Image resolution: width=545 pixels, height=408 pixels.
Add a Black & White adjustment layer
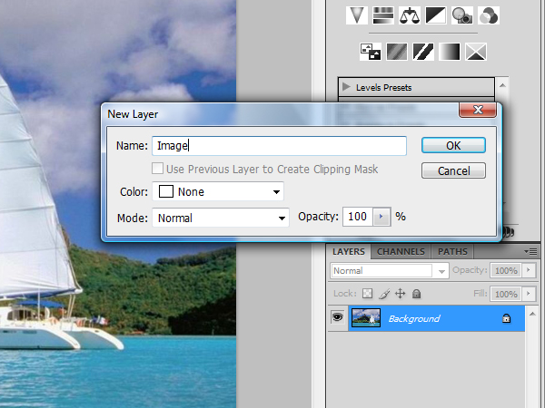pos(435,15)
